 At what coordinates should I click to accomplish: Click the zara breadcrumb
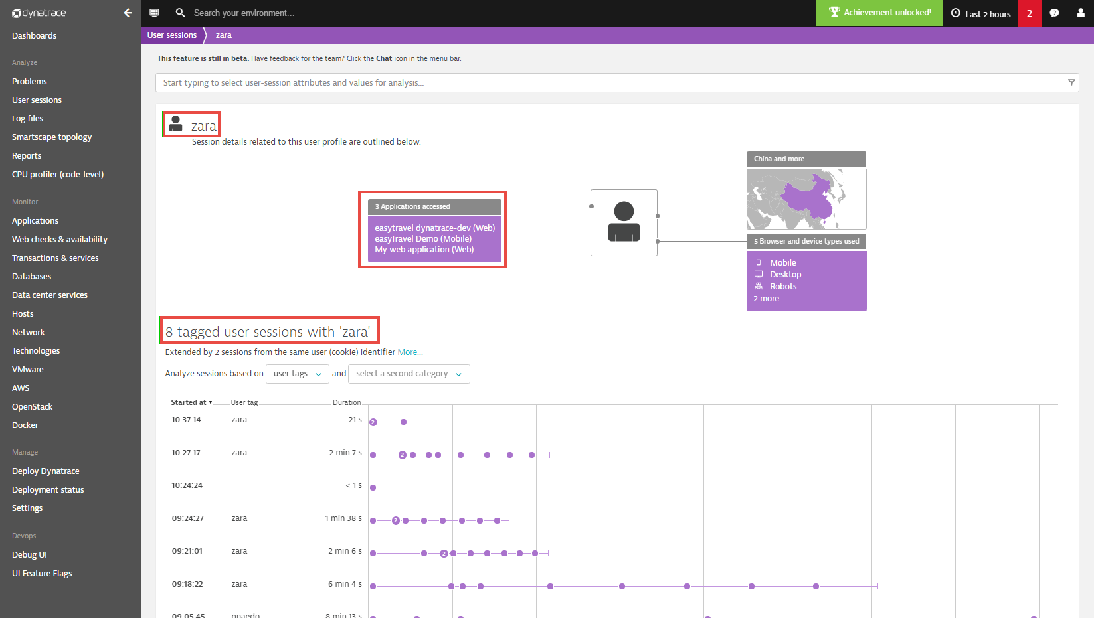click(224, 35)
